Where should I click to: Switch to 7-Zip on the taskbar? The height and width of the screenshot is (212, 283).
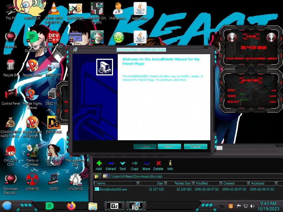pos(114,206)
